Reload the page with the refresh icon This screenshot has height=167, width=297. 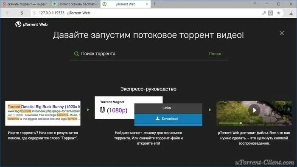pos(34,13)
